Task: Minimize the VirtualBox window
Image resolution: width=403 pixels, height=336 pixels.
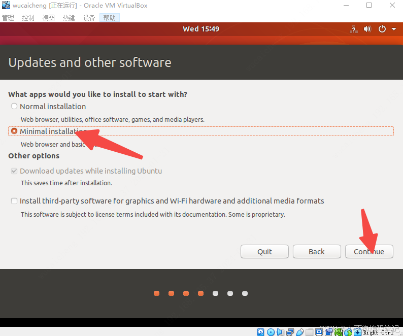Action: (x=346, y=5)
